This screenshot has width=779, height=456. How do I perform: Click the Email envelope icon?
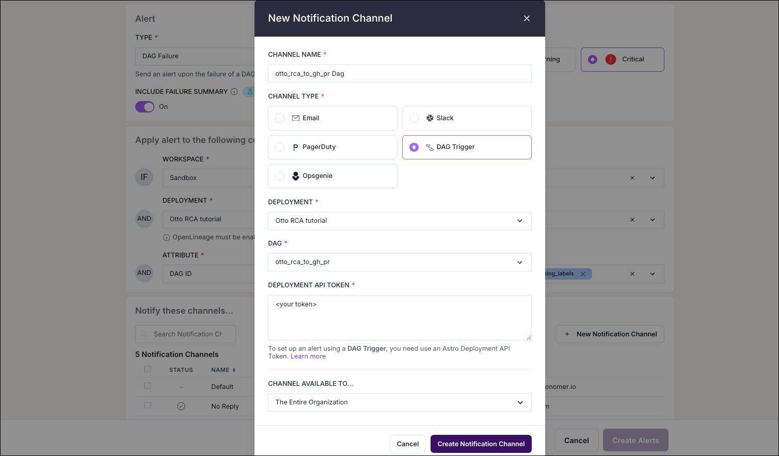pos(296,118)
